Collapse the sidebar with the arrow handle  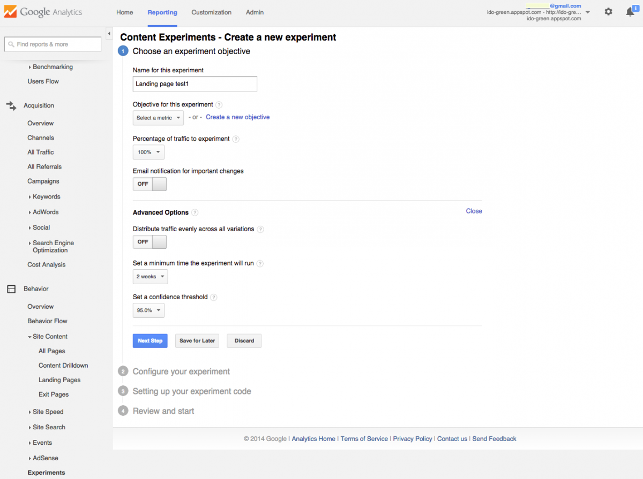click(x=109, y=34)
